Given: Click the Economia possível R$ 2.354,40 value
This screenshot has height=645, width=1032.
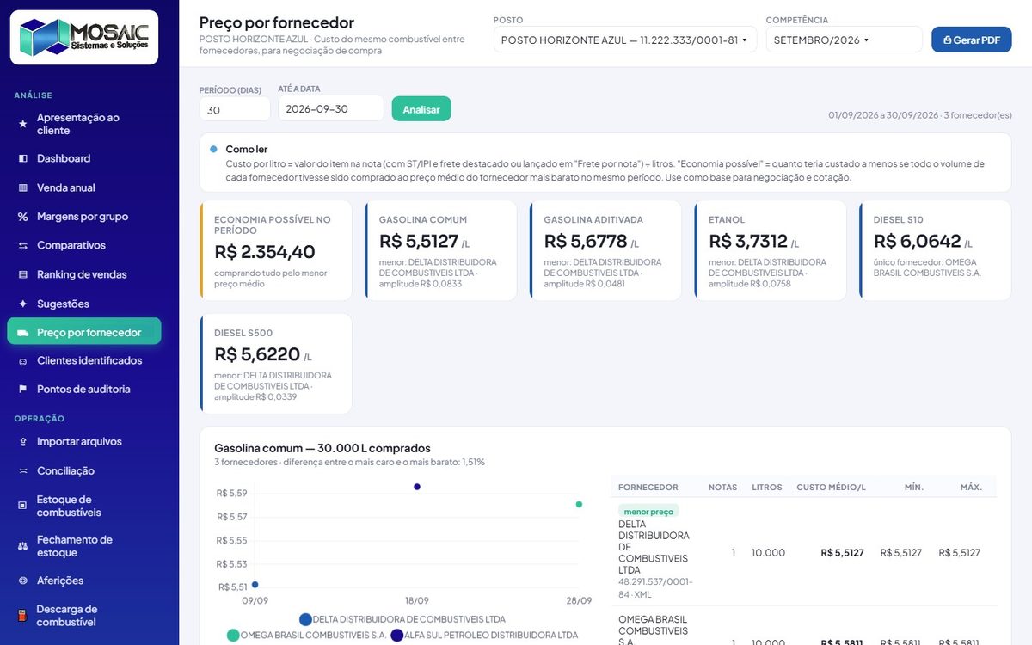Looking at the screenshot, I should coord(265,252).
